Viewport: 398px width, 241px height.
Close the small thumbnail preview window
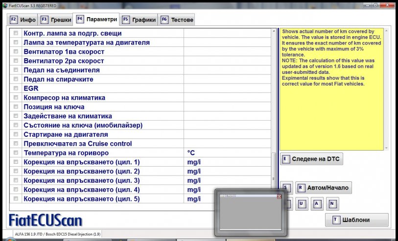[x=279, y=197]
